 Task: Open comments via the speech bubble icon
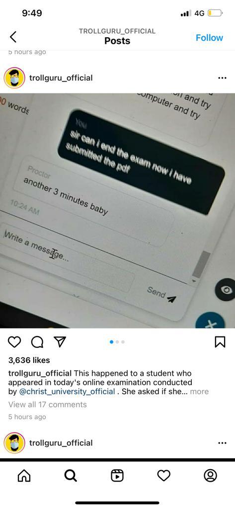tap(37, 342)
